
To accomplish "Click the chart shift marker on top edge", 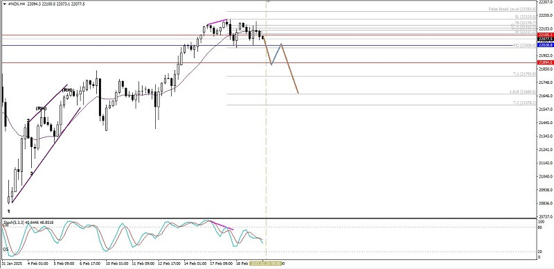I will coord(268,1).
